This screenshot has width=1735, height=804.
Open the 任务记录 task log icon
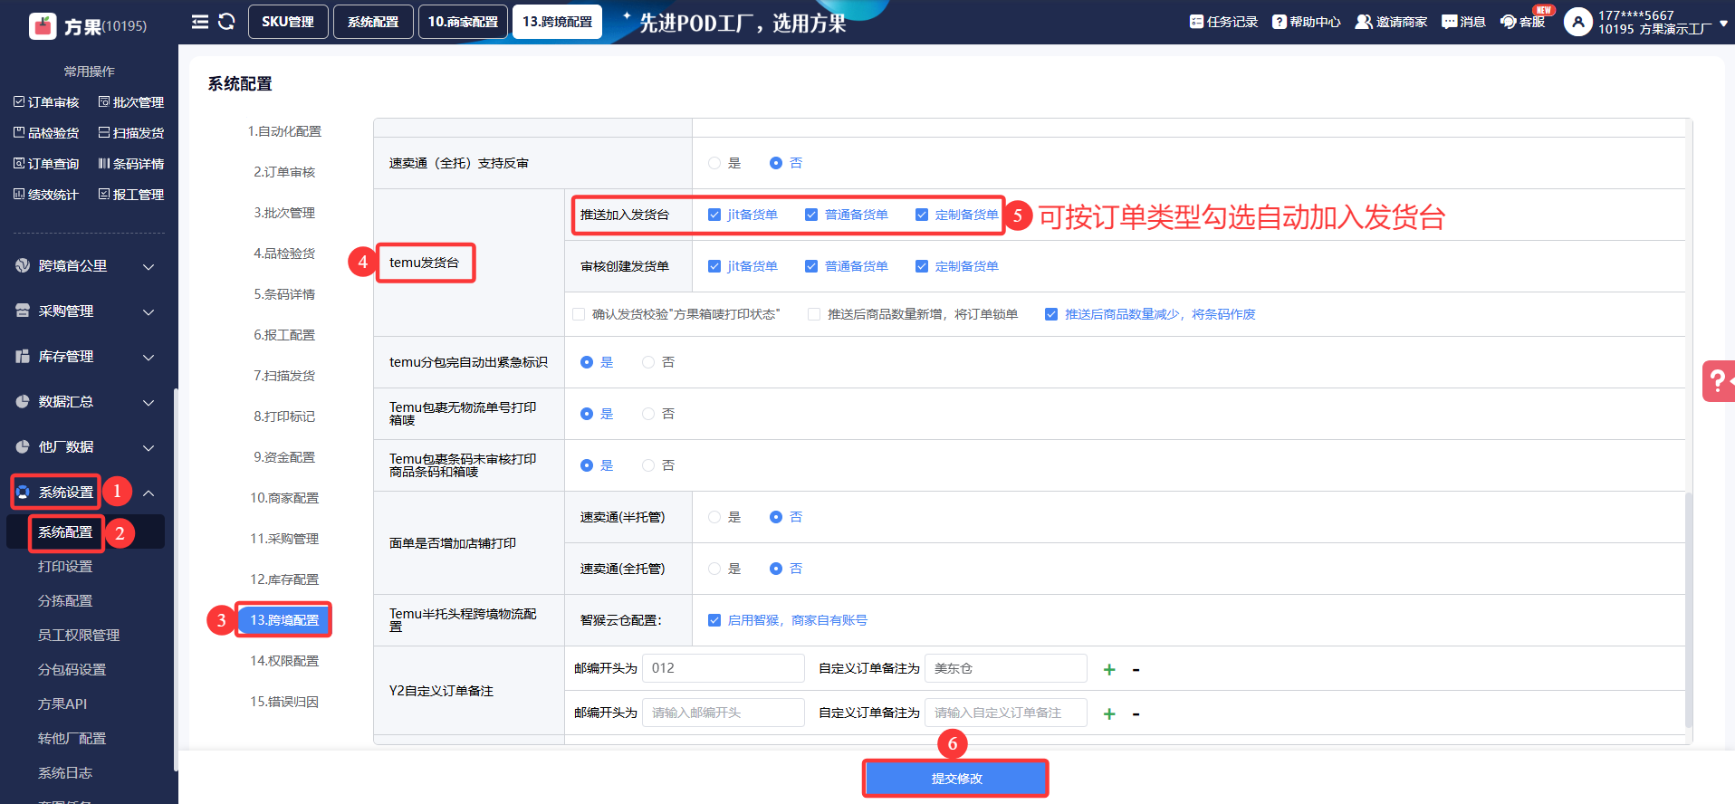tap(1223, 22)
